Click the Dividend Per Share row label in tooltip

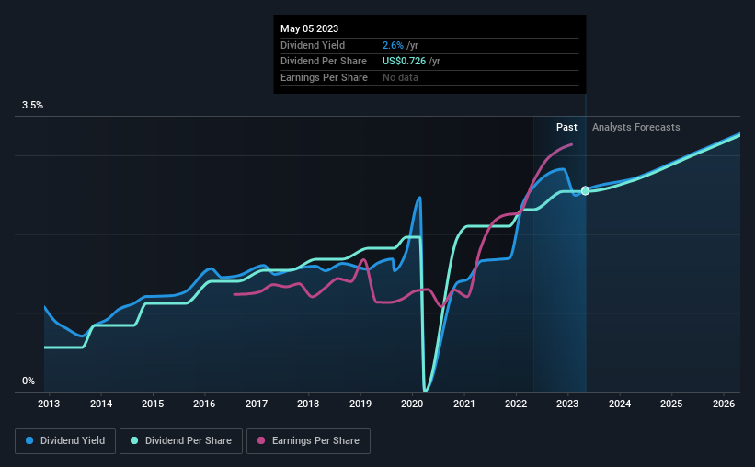[x=324, y=62]
